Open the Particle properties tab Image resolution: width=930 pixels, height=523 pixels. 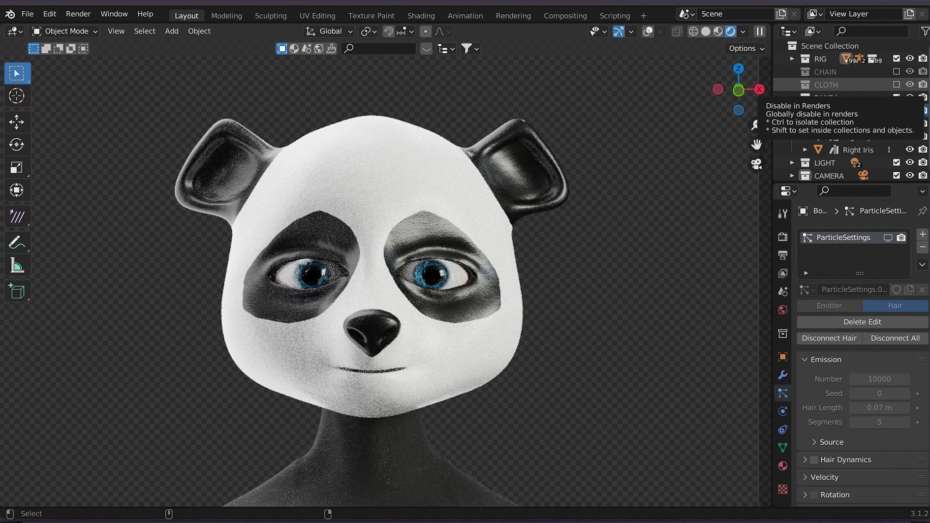click(783, 393)
